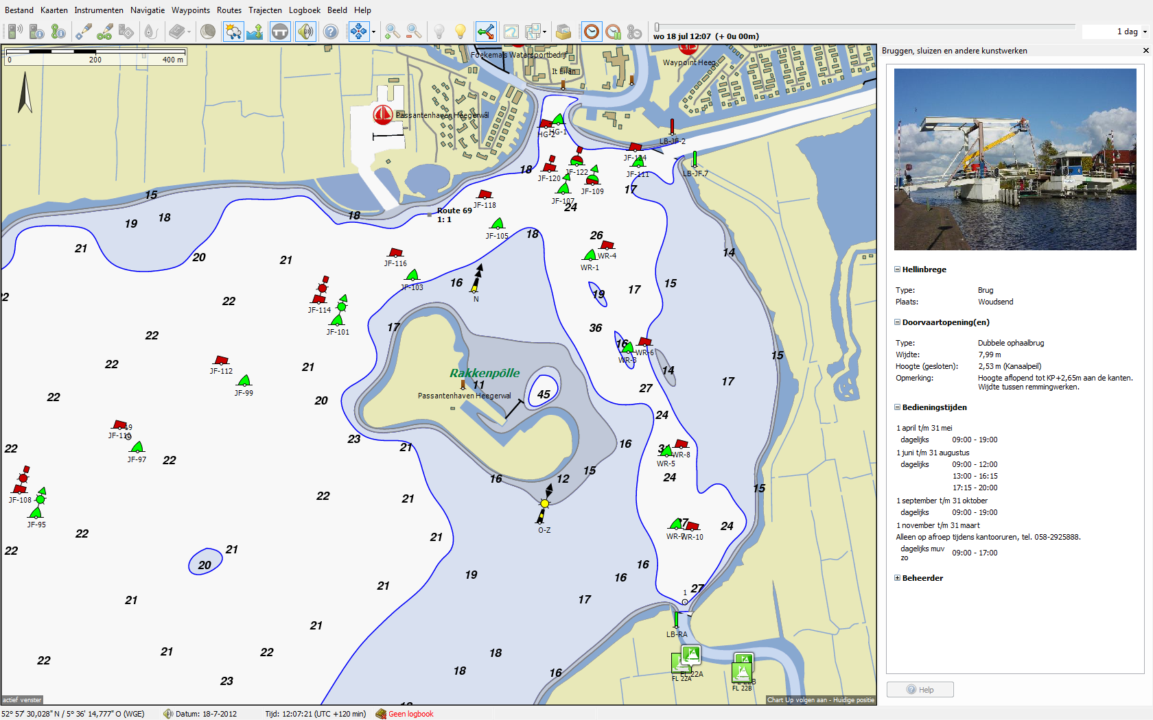Viewport: 1153px width, 720px height.
Task: Click the dimmed light bulb icon
Action: coord(439,32)
